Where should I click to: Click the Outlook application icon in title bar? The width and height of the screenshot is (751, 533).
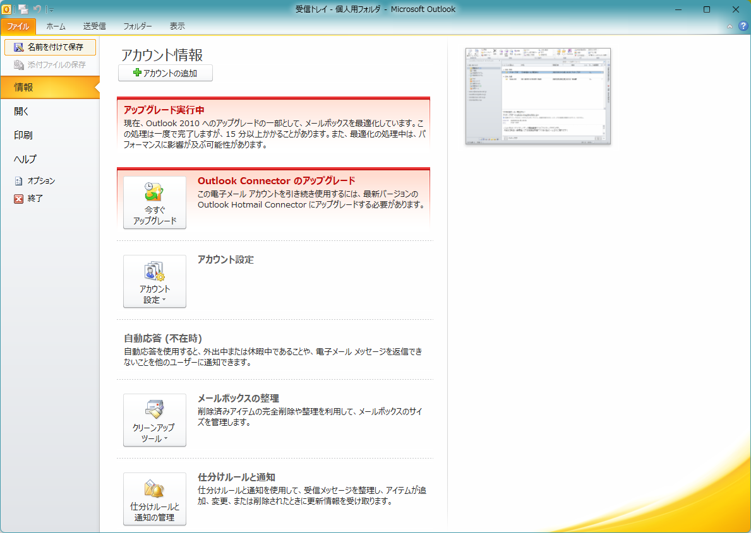coord(6,9)
